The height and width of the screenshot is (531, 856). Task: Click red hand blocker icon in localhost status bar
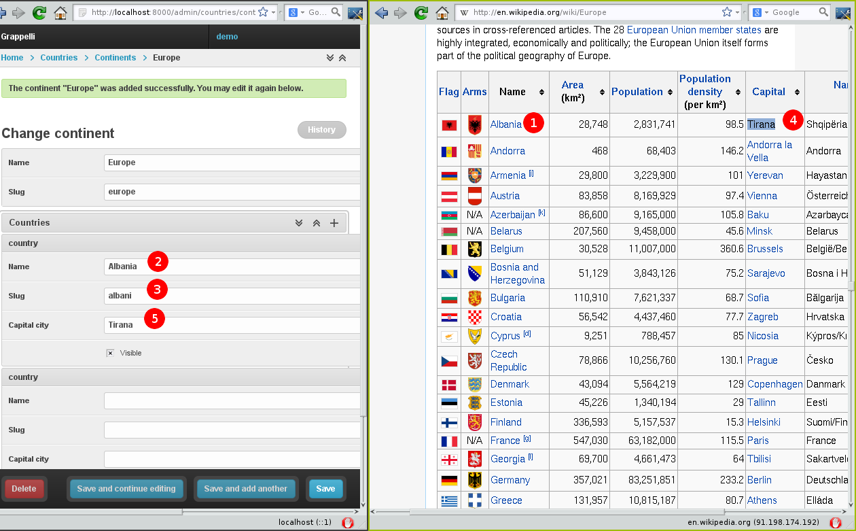coord(348,522)
